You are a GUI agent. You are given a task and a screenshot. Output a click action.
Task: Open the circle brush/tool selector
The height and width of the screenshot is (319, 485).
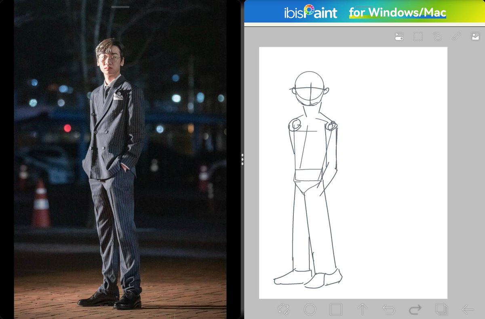pyautogui.click(x=310, y=310)
